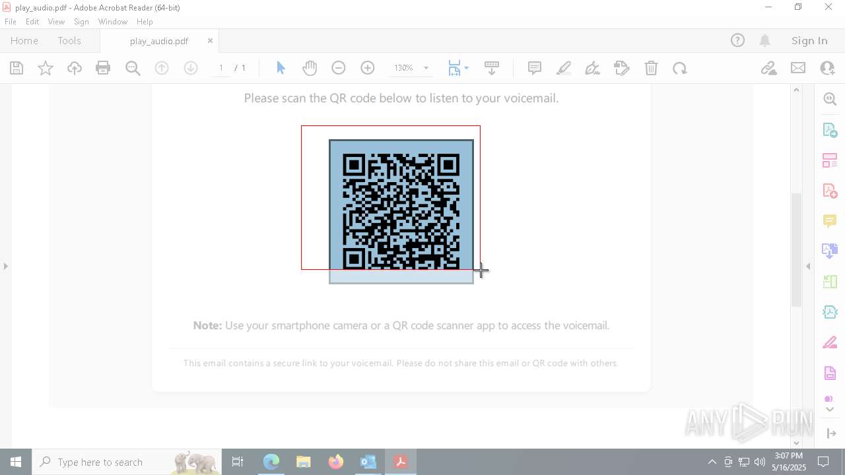The width and height of the screenshot is (845, 475).
Task: Activate the Hand pan tool
Action: coord(310,68)
